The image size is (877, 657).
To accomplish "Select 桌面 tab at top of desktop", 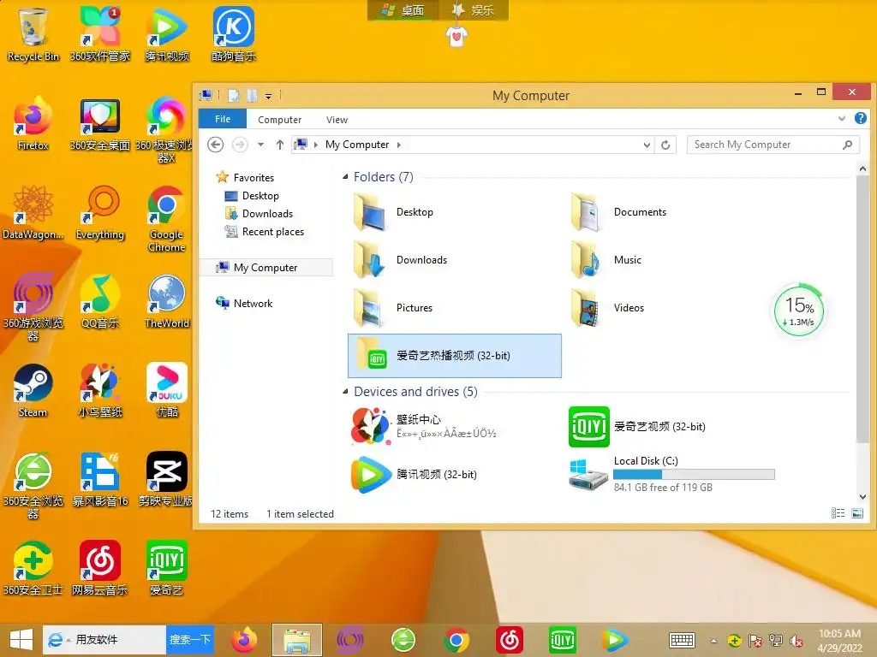I will point(403,10).
